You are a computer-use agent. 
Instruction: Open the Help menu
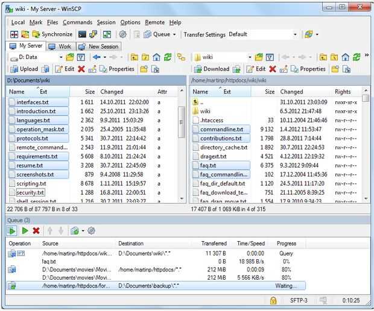click(x=176, y=22)
